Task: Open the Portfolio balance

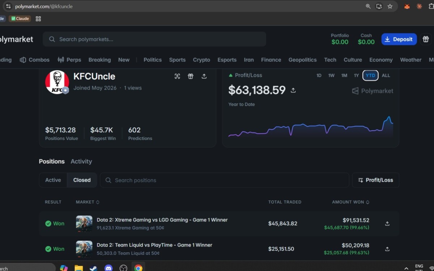Action: [340, 39]
